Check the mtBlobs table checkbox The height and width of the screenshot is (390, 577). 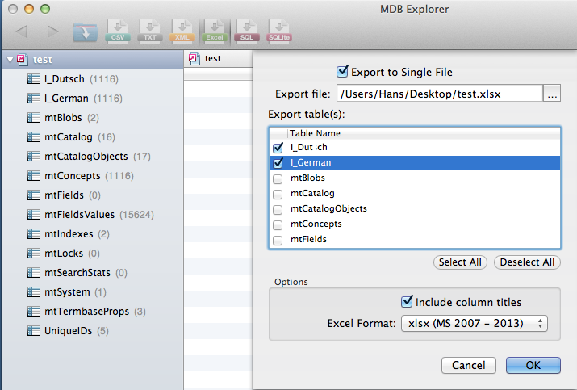278,178
